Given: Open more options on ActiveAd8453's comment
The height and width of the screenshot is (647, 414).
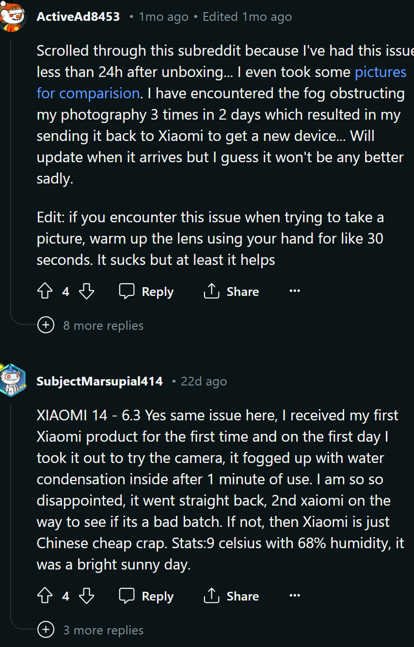Looking at the screenshot, I should 295,291.
